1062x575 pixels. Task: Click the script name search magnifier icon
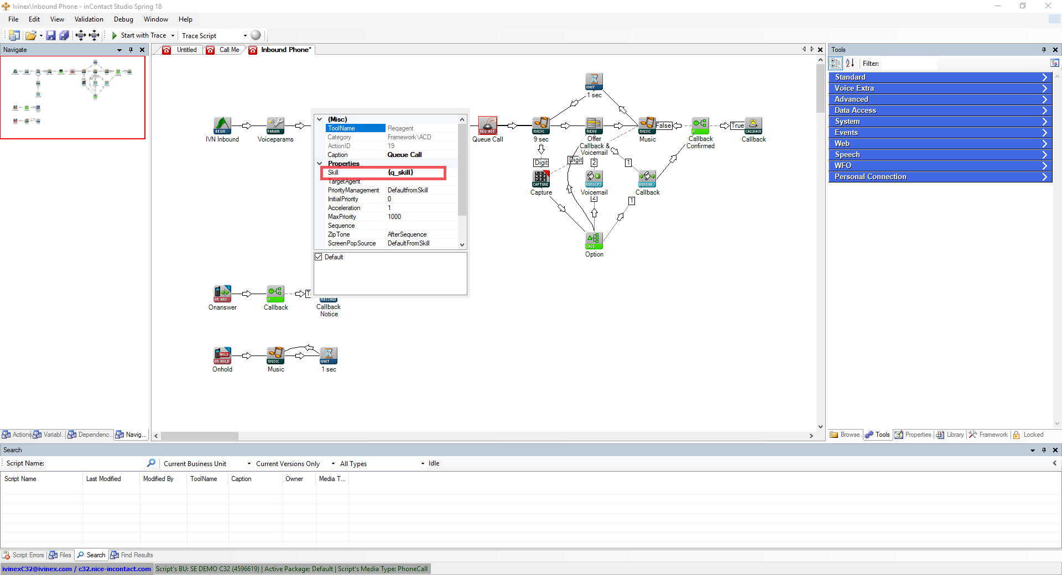[151, 463]
